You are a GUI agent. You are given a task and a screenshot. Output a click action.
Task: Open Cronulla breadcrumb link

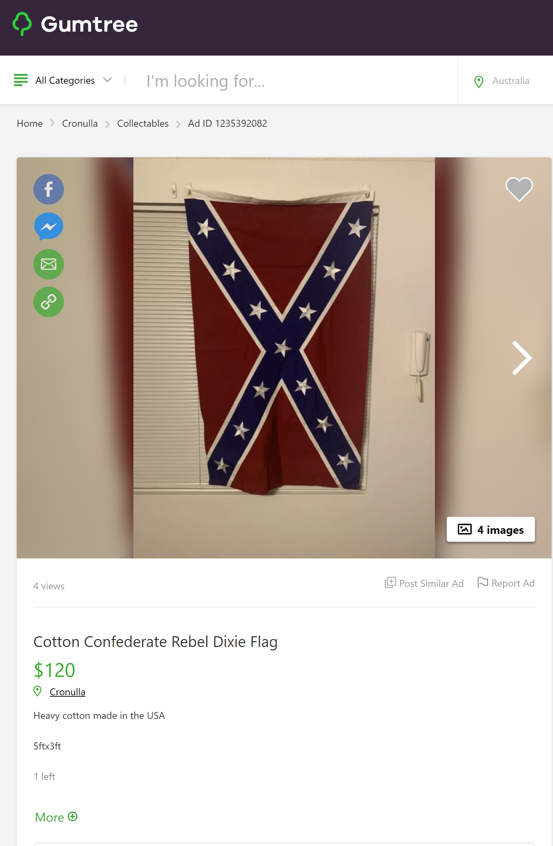(80, 123)
